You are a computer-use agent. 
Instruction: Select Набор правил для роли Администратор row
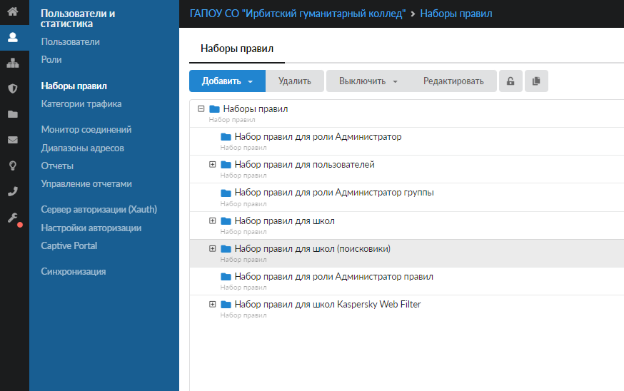[x=407, y=141]
